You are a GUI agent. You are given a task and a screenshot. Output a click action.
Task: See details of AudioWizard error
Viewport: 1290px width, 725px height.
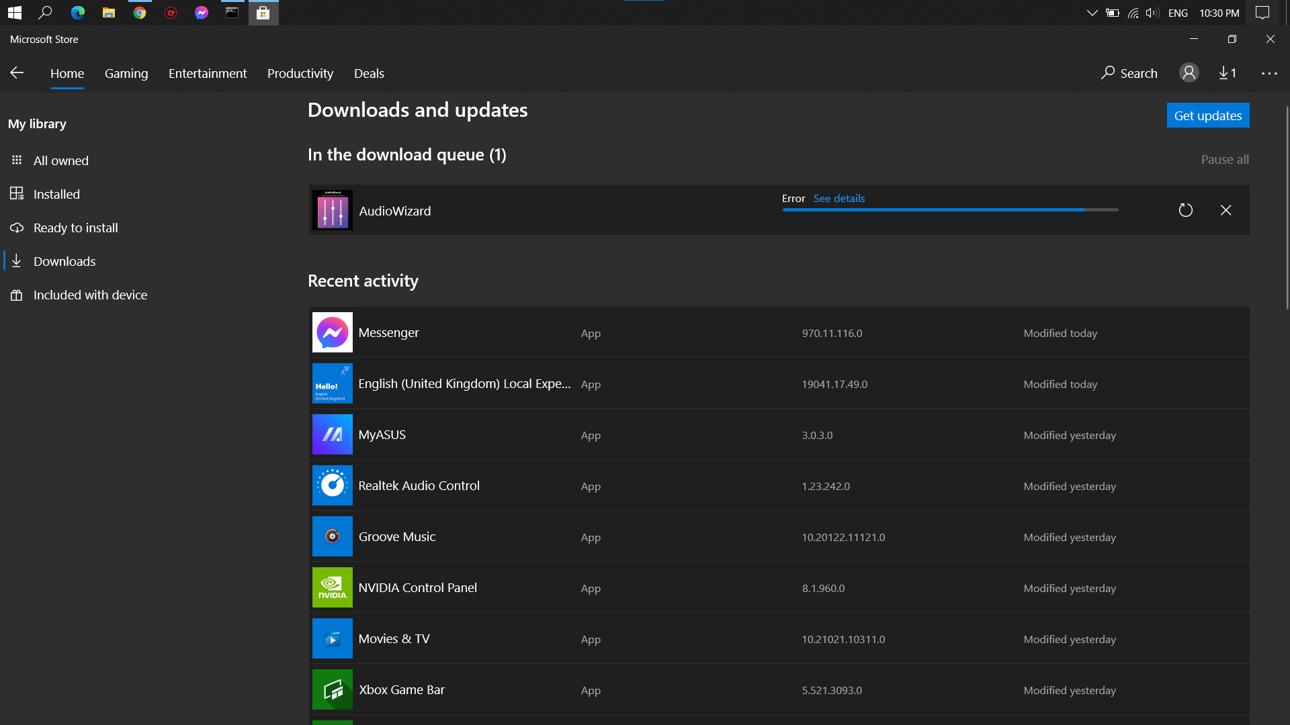click(839, 198)
